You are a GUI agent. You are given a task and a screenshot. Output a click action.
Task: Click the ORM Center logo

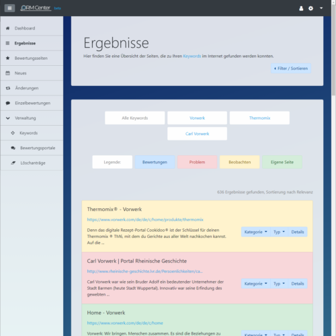pyautogui.click(x=36, y=8)
